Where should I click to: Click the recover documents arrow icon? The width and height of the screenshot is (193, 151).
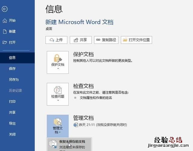[x=53, y=144]
